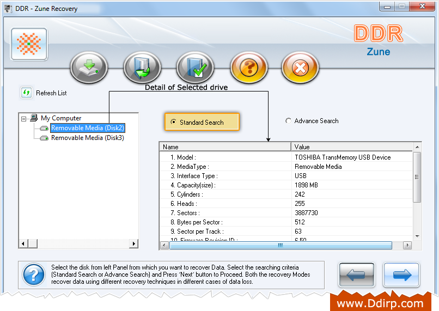Click tree panel scroll left arrow
This screenshot has width=439, height=311.
pos(23,243)
